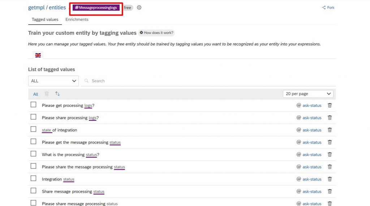Image resolution: width=370 pixels, height=206 pixels.
Task: Click the Fork link
Action: pos(331,8)
